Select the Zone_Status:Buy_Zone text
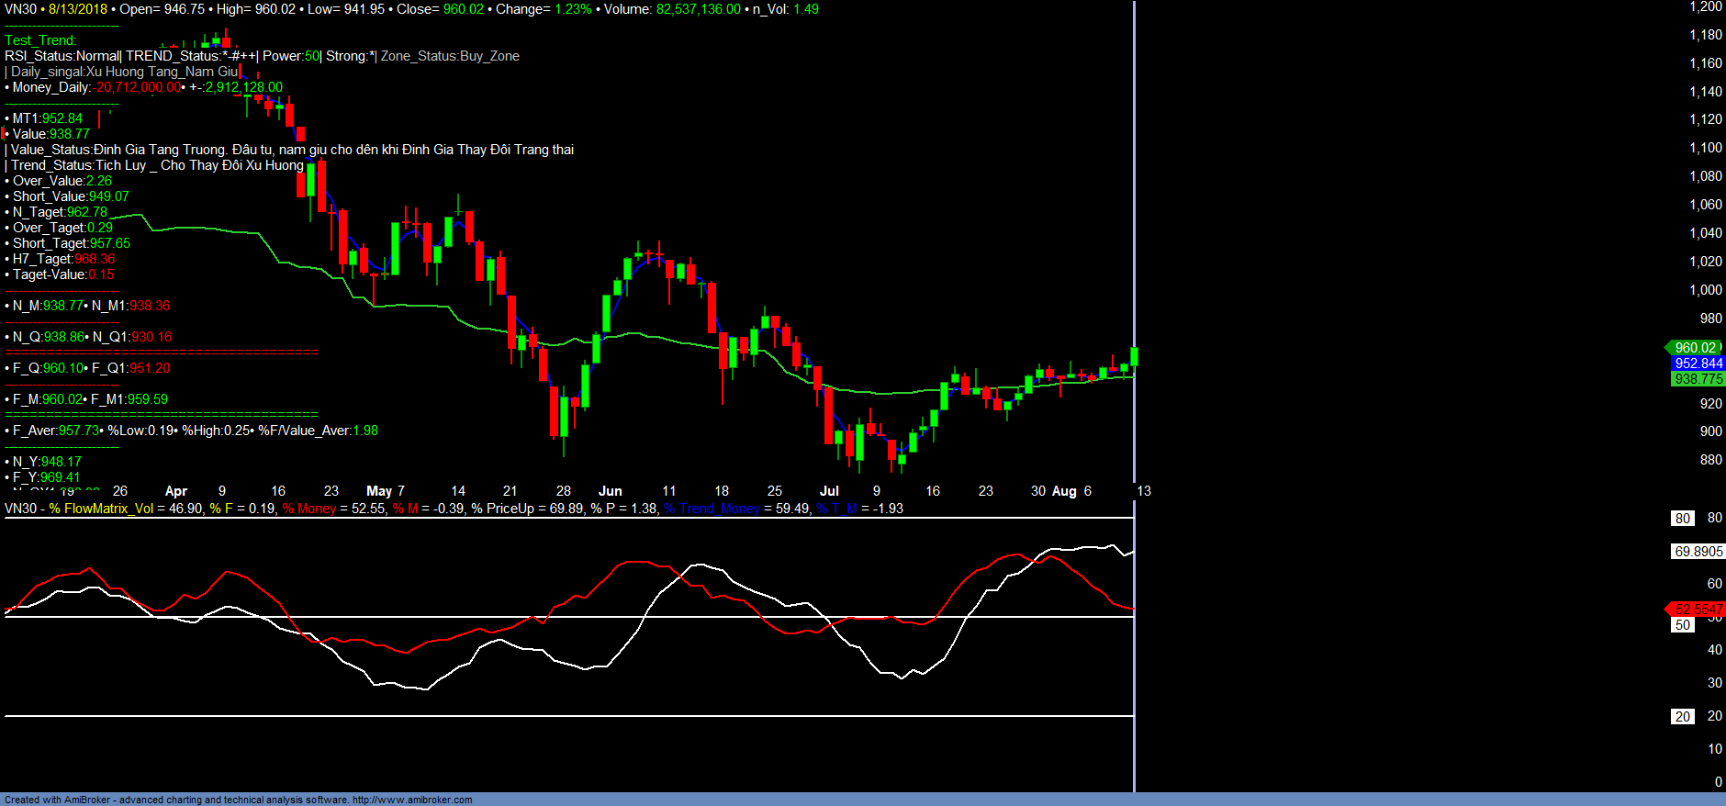This screenshot has width=1726, height=806. tap(450, 56)
